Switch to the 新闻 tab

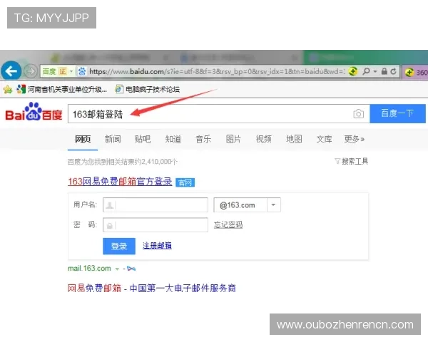point(113,139)
